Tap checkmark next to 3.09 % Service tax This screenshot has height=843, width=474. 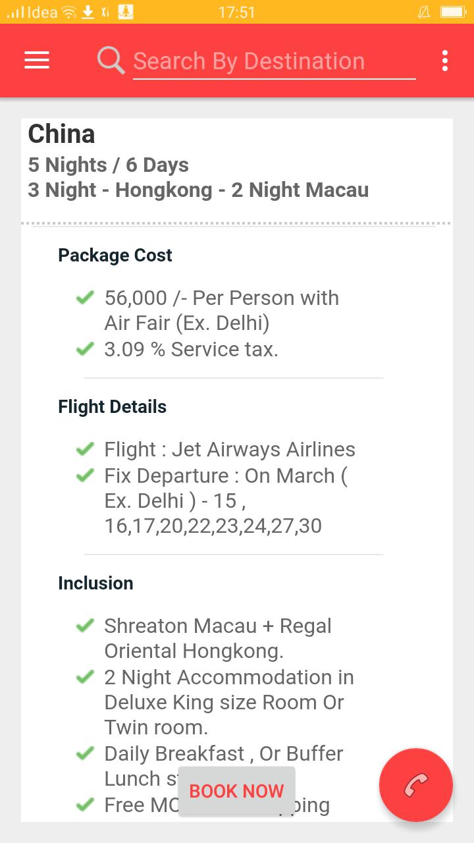point(85,349)
